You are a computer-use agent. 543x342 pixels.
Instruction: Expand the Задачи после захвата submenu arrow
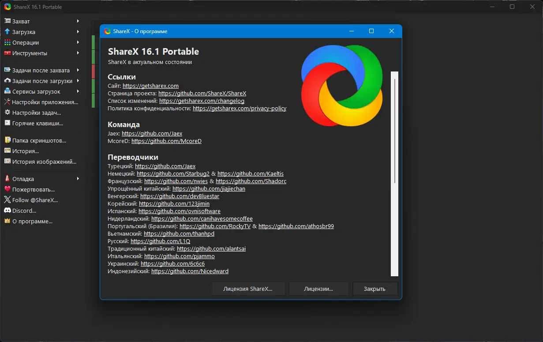click(x=78, y=70)
